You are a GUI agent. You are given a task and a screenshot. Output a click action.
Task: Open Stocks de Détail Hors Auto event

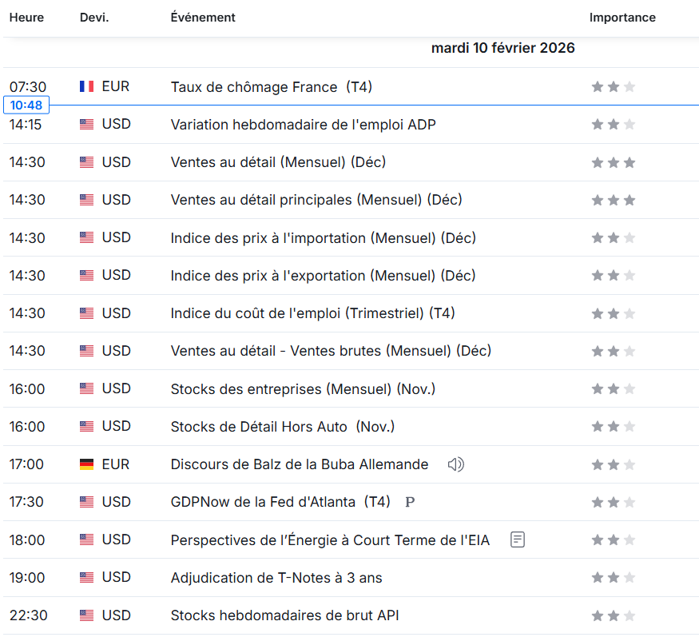[x=282, y=427]
